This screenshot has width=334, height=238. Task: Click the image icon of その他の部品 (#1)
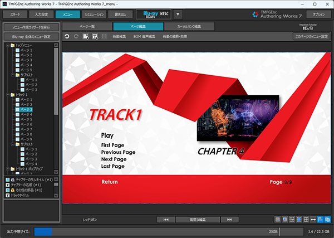(x=8, y=190)
